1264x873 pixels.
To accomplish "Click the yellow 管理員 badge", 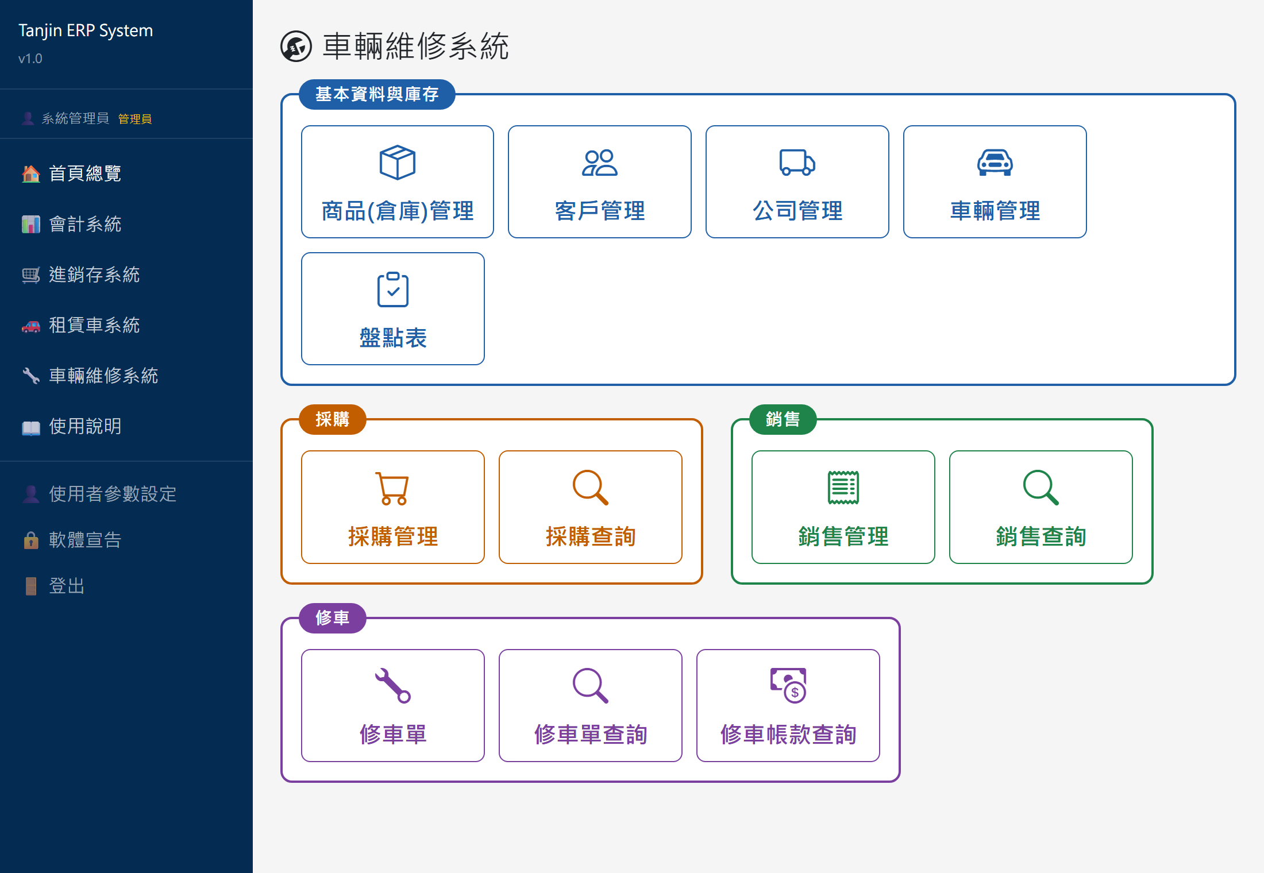I will tap(135, 119).
